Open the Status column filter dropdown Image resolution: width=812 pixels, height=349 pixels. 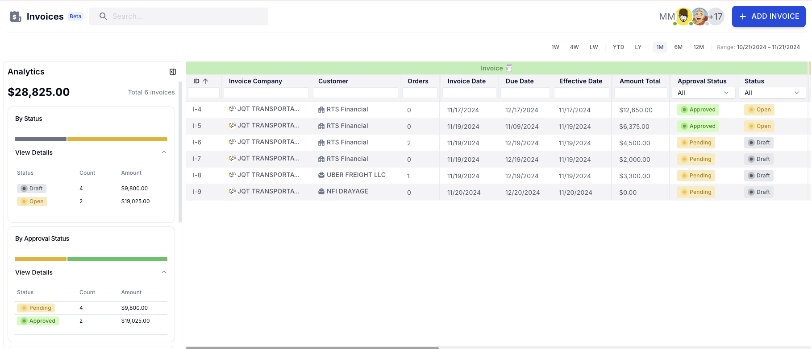[x=772, y=93]
